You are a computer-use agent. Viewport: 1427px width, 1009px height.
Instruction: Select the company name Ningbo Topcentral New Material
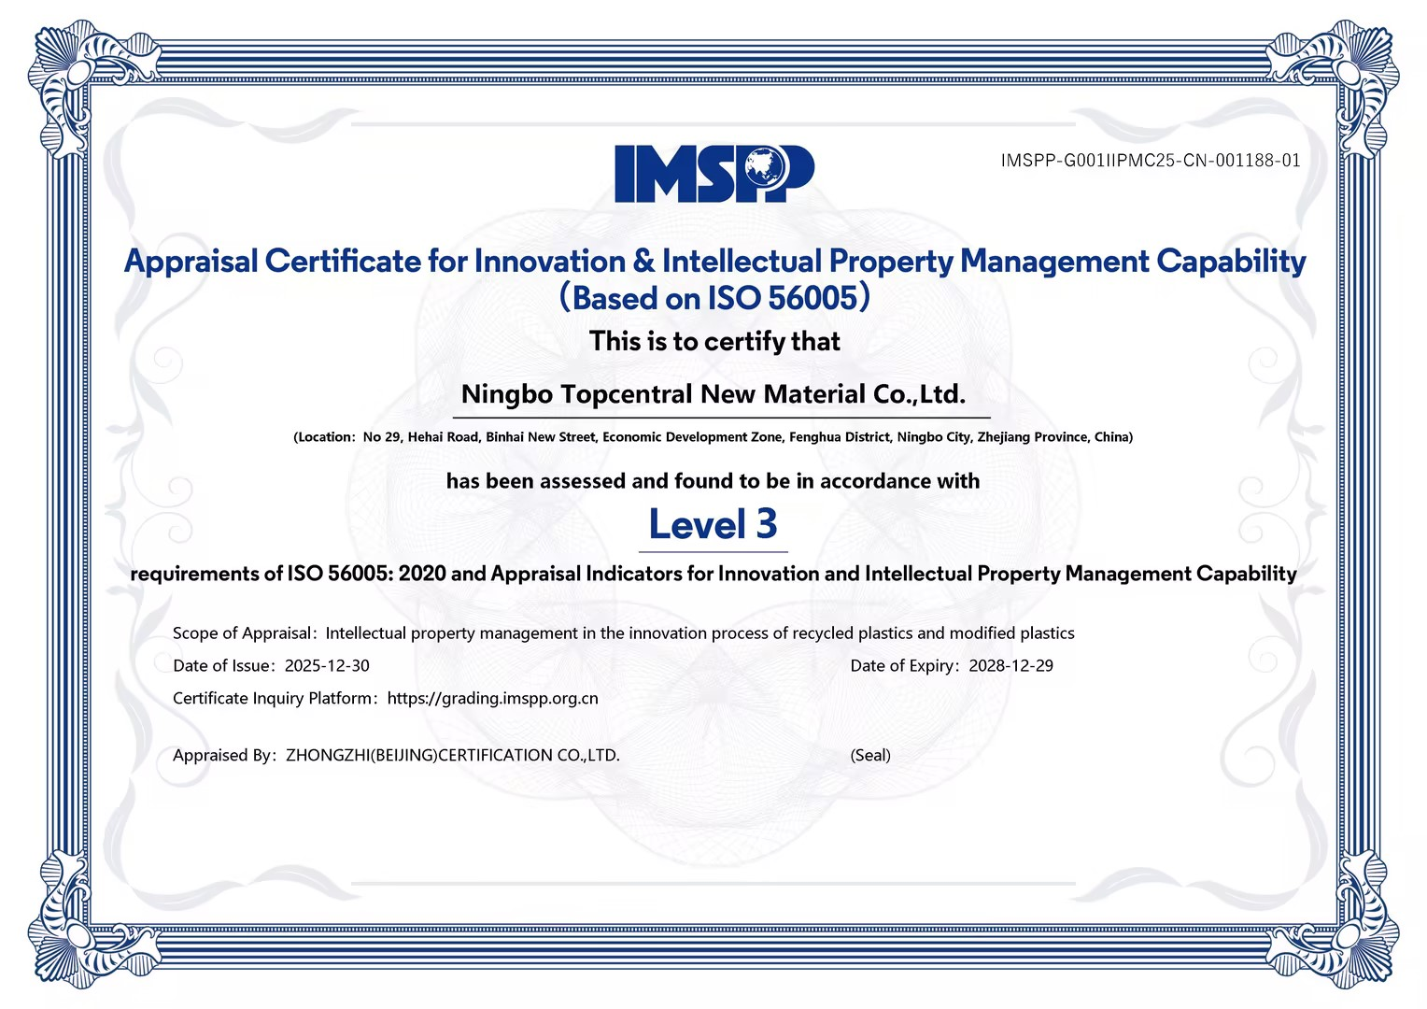713,394
